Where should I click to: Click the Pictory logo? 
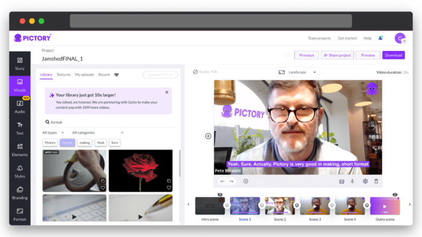click(33, 38)
